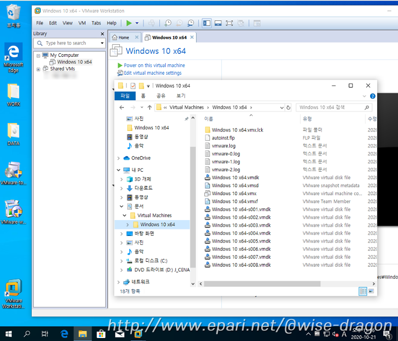Open the Help menu in VMware Workstation
The width and height of the screenshot is (398, 341).
click(x=111, y=23)
